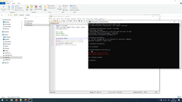
Task: Click the Name column header in file list
Action: 26,18
